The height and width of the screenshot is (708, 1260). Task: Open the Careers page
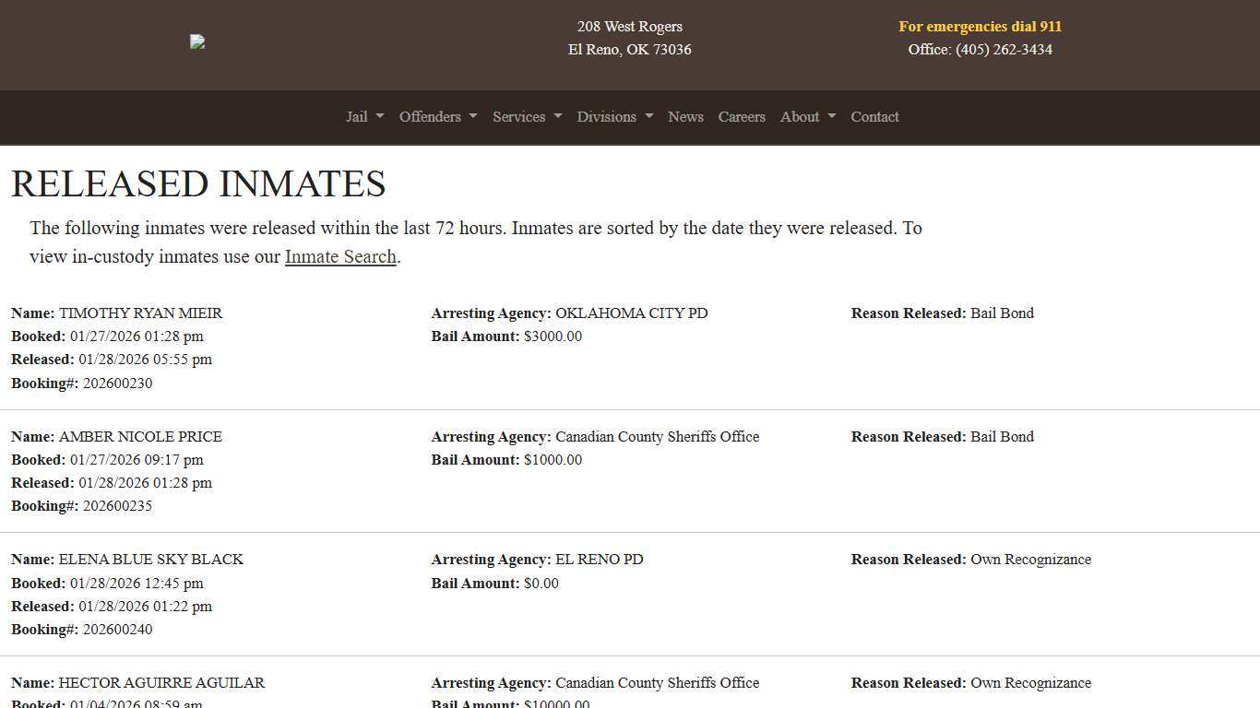pyautogui.click(x=742, y=117)
